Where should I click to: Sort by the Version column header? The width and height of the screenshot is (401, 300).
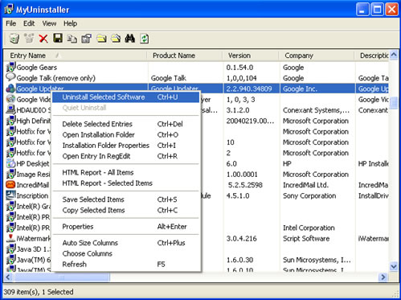tap(251, 55)
